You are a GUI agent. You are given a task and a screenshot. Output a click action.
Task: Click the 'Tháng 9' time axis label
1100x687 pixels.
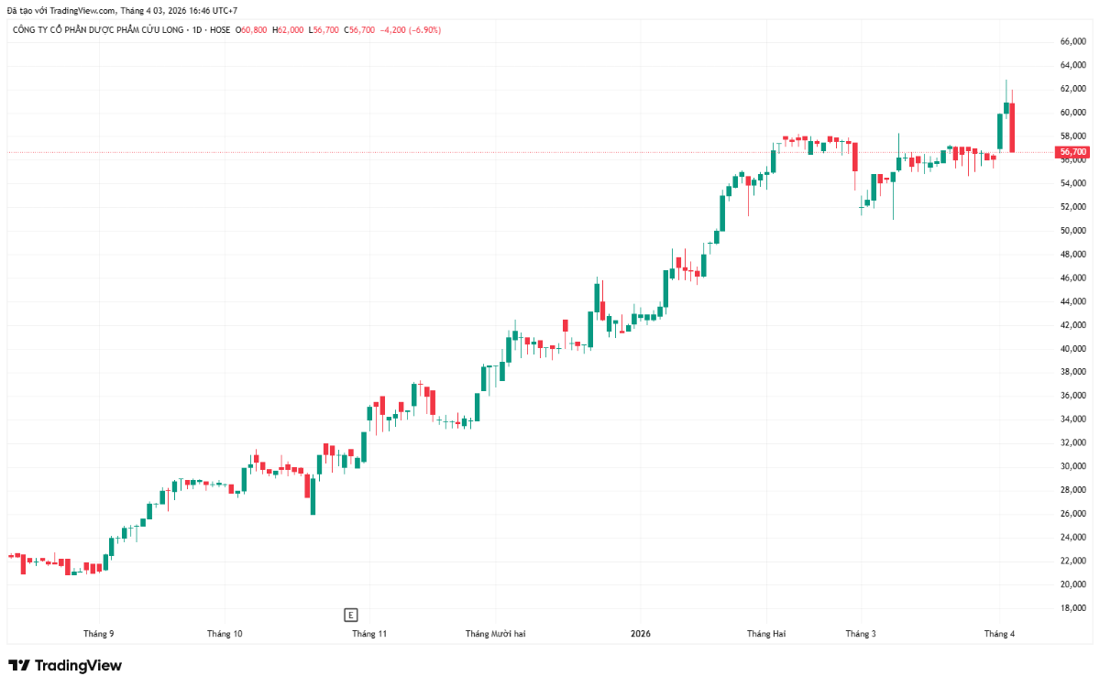pos(99,634)
